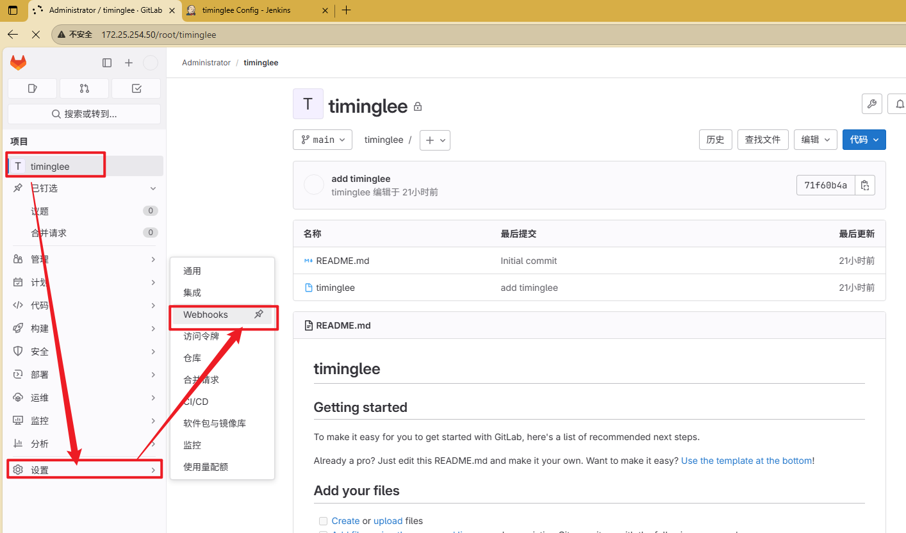
Task: Click the search or go to box
Action: click(84, 114)
